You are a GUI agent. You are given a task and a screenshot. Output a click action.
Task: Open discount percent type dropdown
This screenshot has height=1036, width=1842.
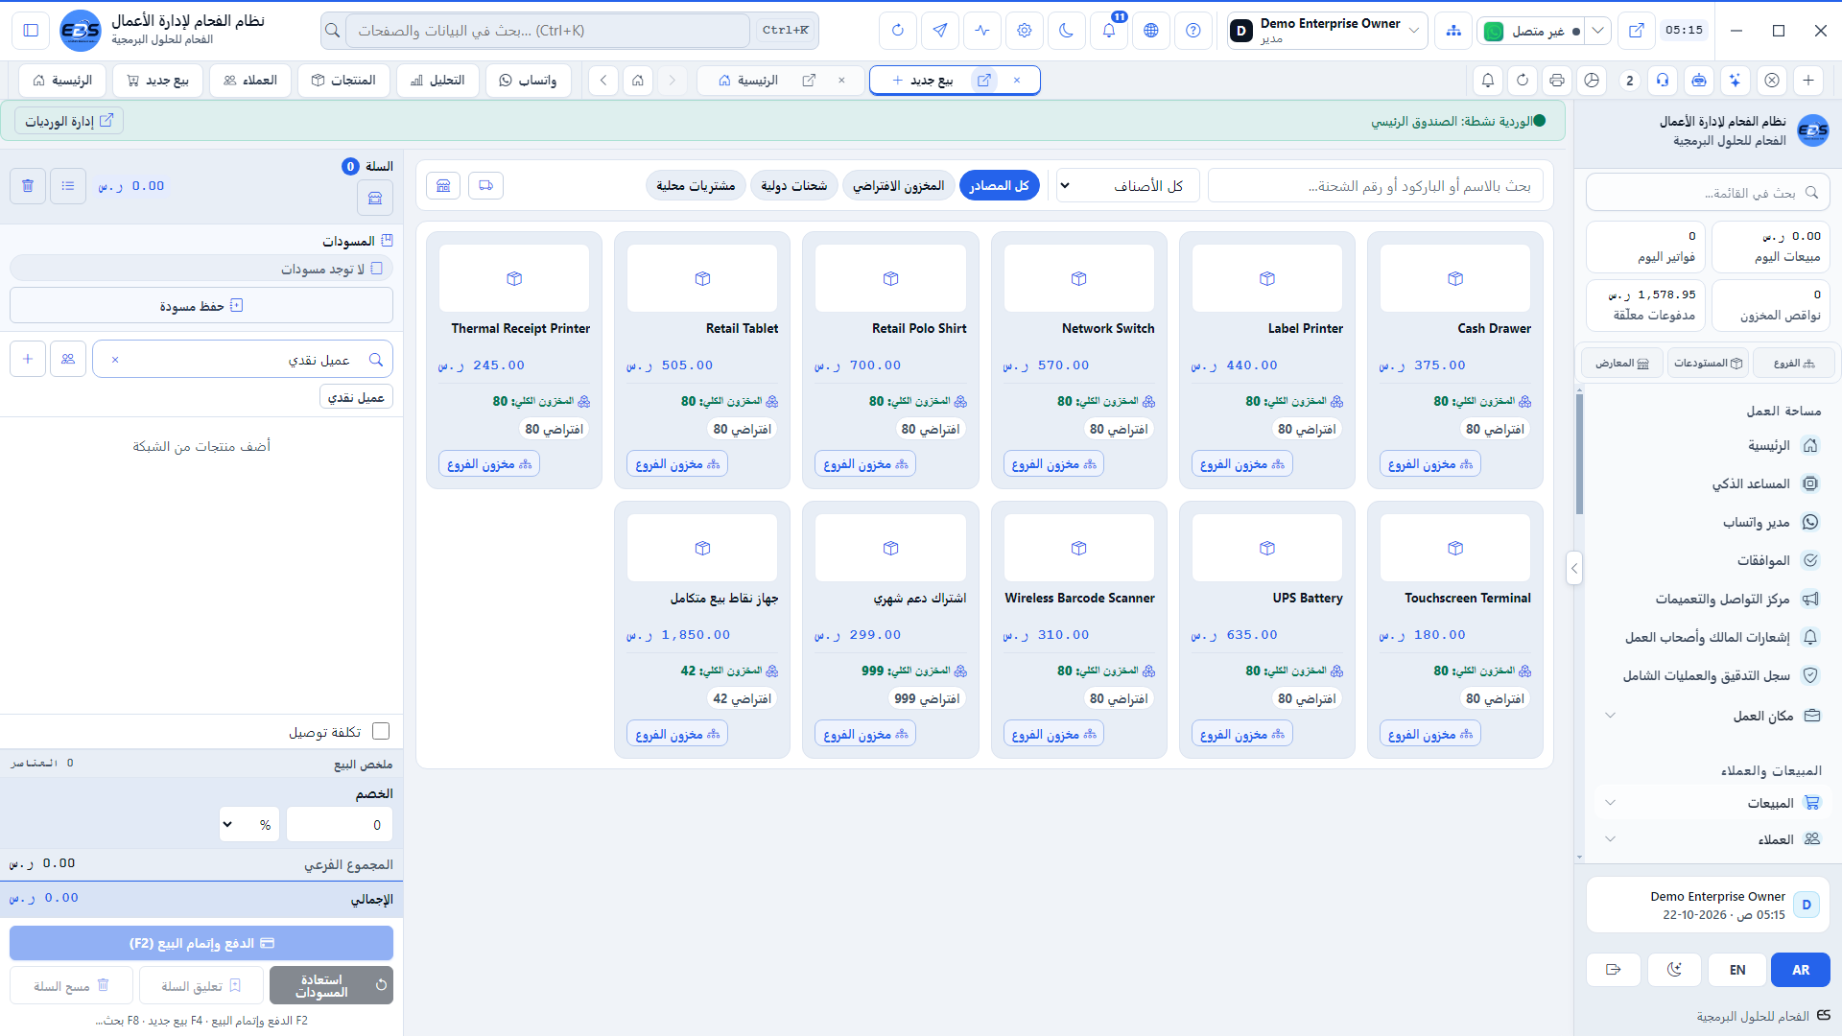pos(248,825)
